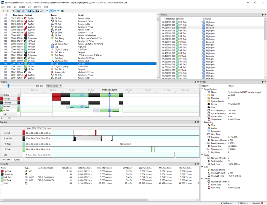Float the Terminal panel
This screenshot has width=267, height=205.
click(x=263, y=15)
